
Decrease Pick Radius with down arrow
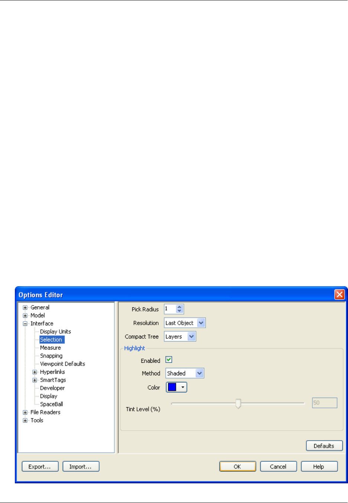[179, 311]
